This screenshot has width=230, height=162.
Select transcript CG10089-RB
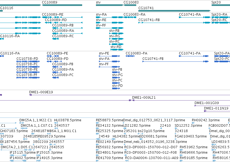67,28
